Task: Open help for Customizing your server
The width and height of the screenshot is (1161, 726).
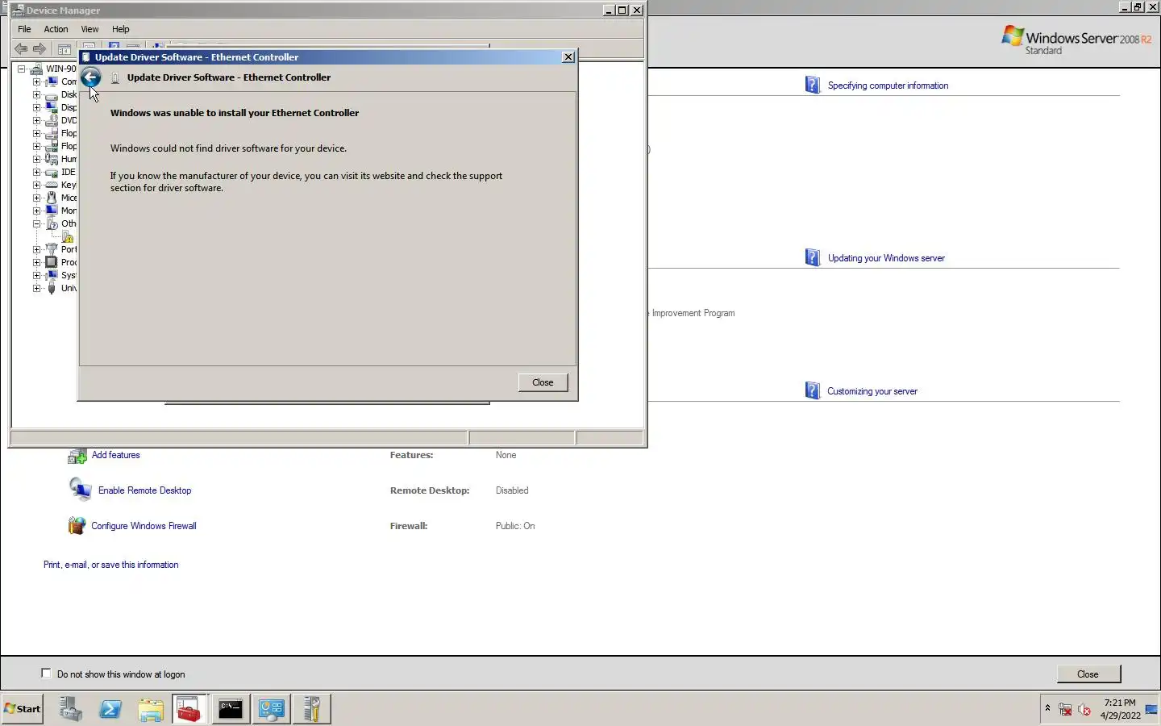Action: coord(872,391)
